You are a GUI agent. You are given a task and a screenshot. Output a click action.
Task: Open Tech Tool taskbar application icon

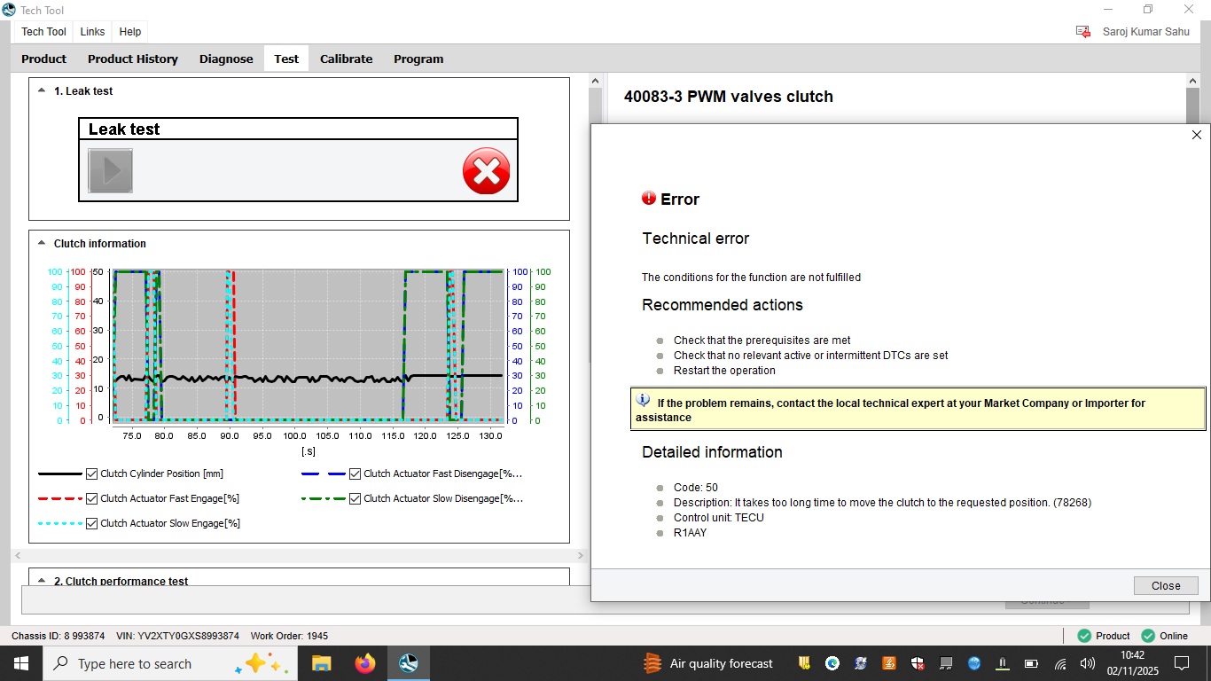click(x=408, y=663)
